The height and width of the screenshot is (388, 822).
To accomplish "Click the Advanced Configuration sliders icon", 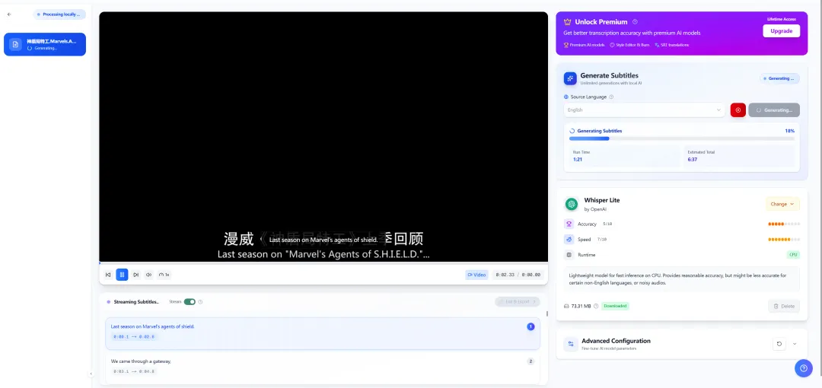I will click(x=570, y=344).
